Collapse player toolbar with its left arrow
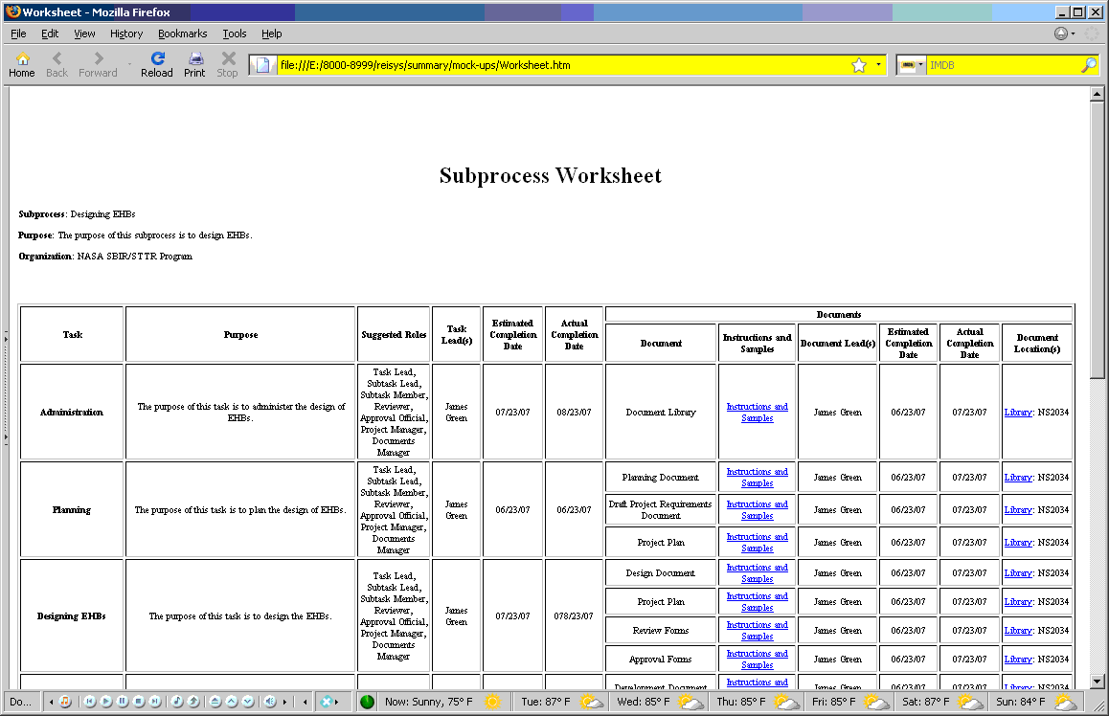The width and height of the screenshot is (1109, 716). (x=51, y=702)
